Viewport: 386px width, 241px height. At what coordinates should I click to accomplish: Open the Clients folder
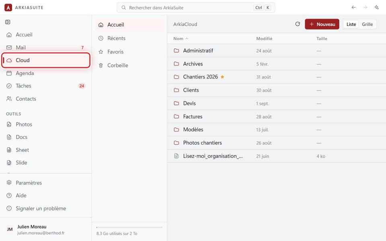(x=277, y=90)
